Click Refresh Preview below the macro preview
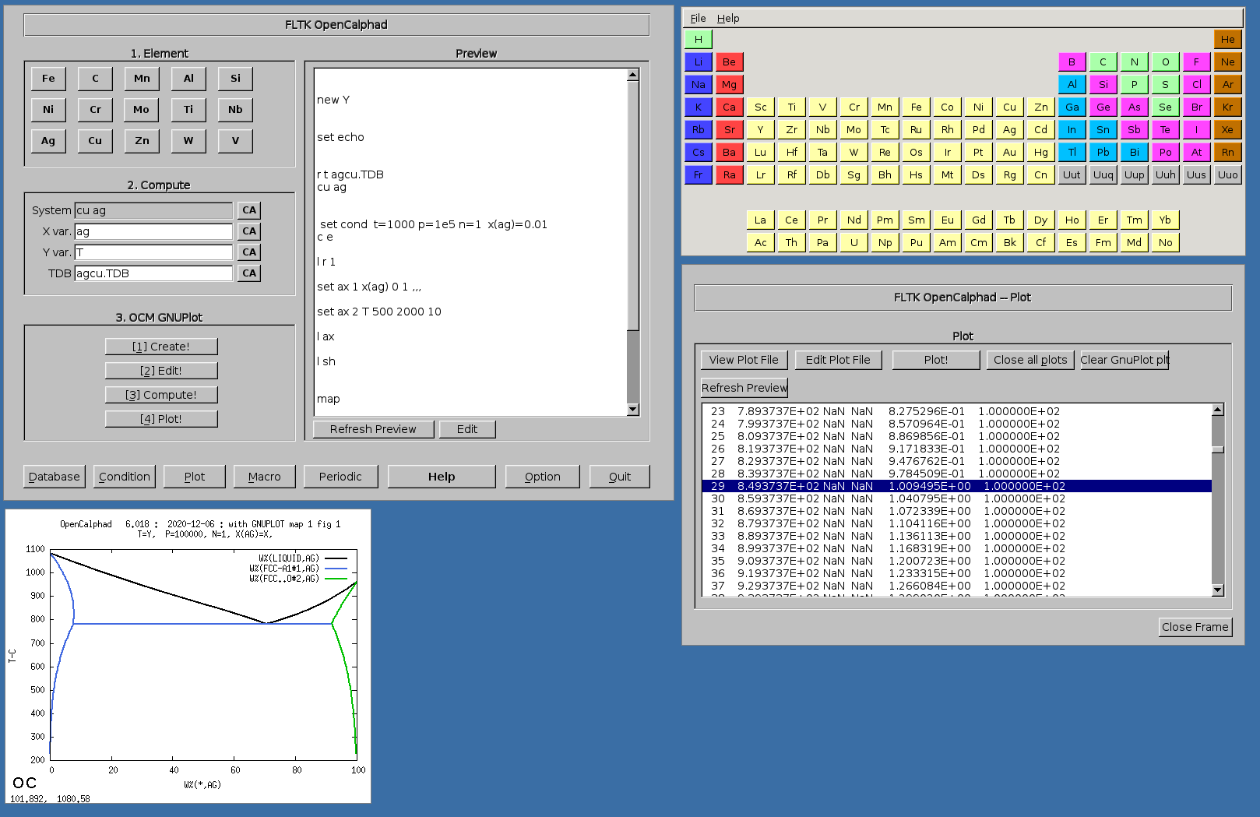The height and width of the screenshot is (817, 1260). tap(373, 429)
